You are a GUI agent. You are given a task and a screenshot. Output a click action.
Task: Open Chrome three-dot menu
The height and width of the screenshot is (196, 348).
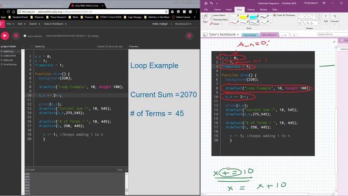tap(196, 11)
